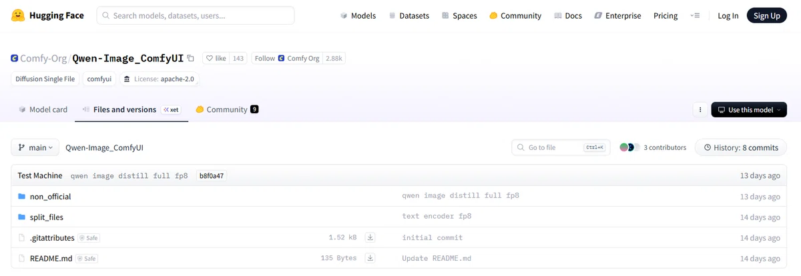Focus the Go to file field

(x=561, y=147)
